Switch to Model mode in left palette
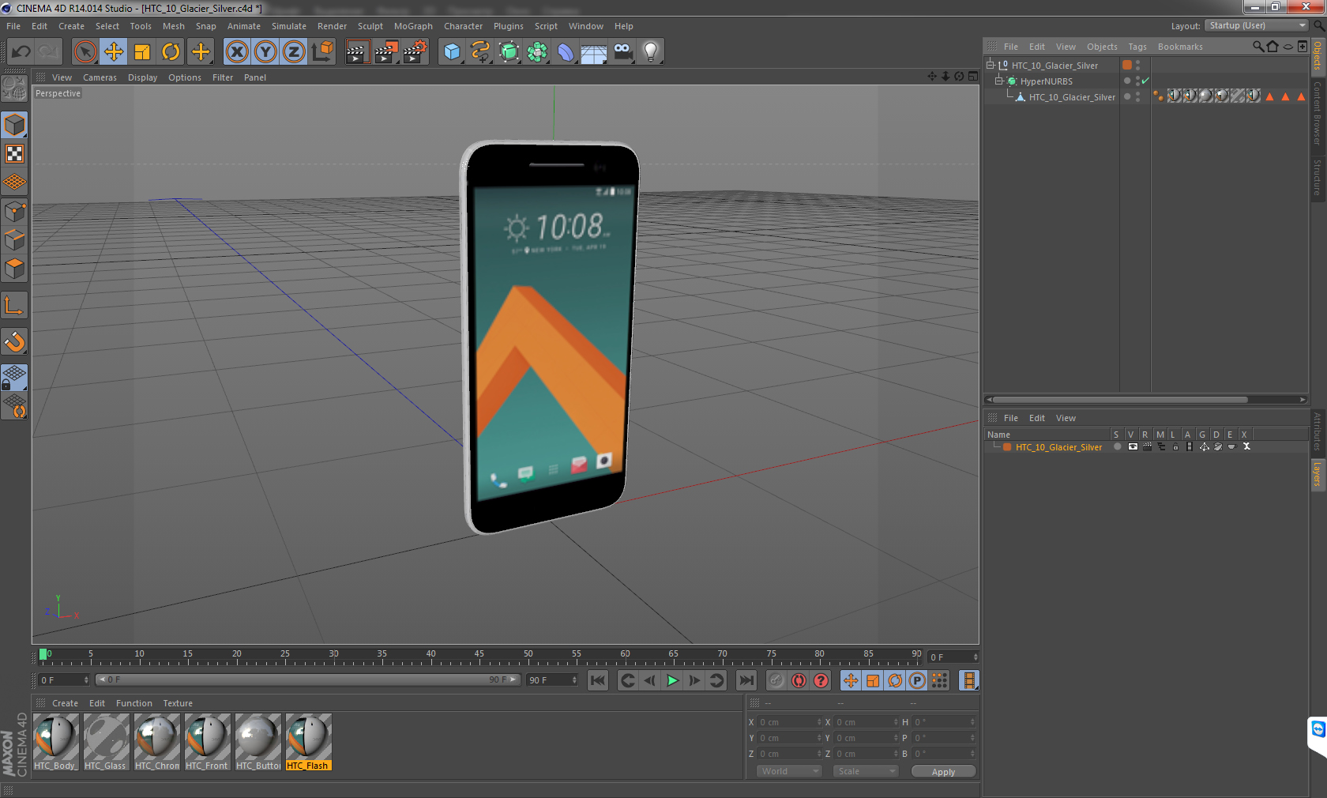Viewport: 1327px width, 798px height. 14,126
